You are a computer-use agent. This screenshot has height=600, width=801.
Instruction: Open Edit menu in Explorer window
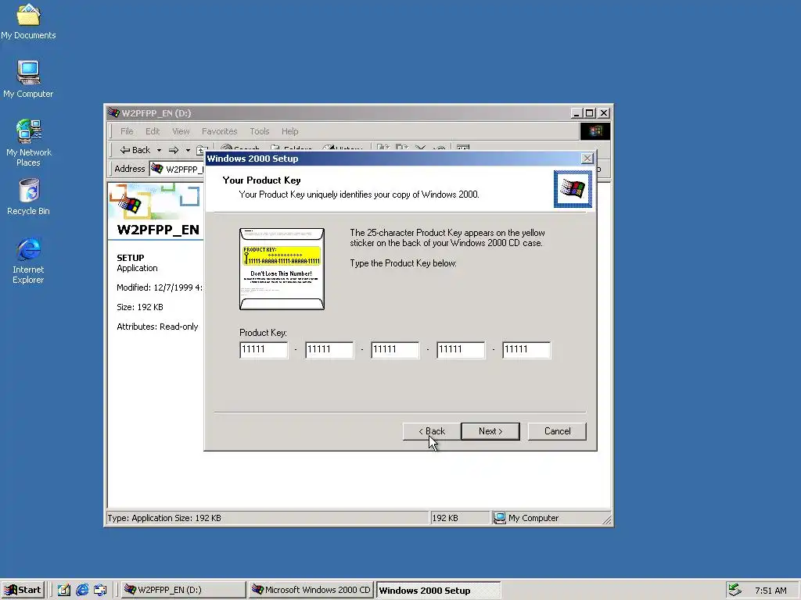tap(153, 131)
